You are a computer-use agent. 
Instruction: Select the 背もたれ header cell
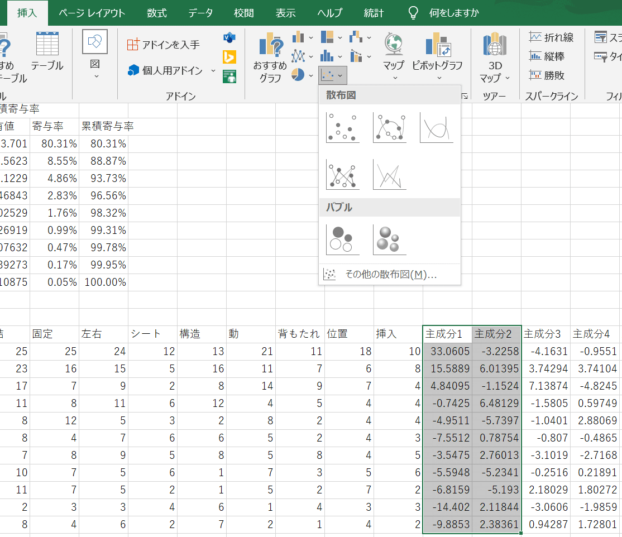pyautogui.click(x=300, y=334)
